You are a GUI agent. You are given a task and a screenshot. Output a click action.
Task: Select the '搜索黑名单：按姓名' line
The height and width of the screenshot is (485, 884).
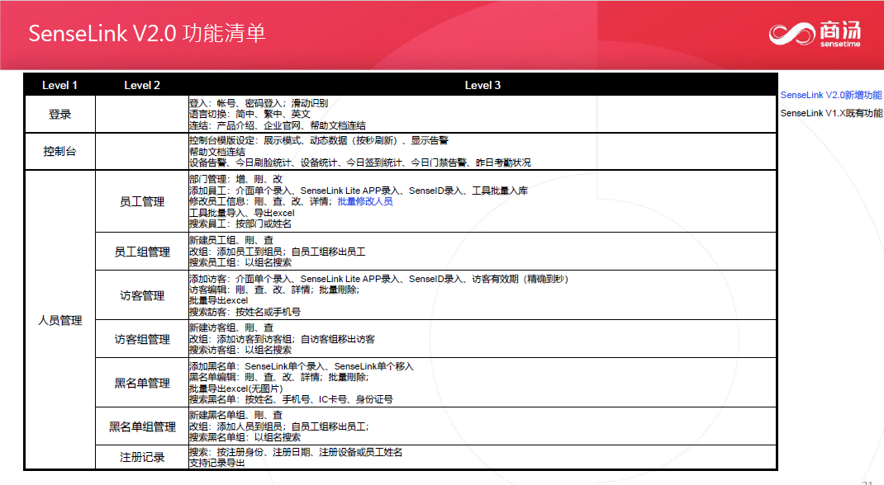[291, 399]
